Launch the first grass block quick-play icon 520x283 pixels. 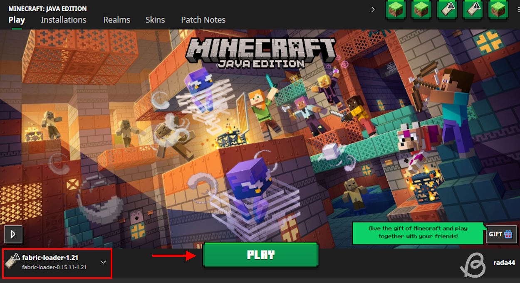click(396, 10)
